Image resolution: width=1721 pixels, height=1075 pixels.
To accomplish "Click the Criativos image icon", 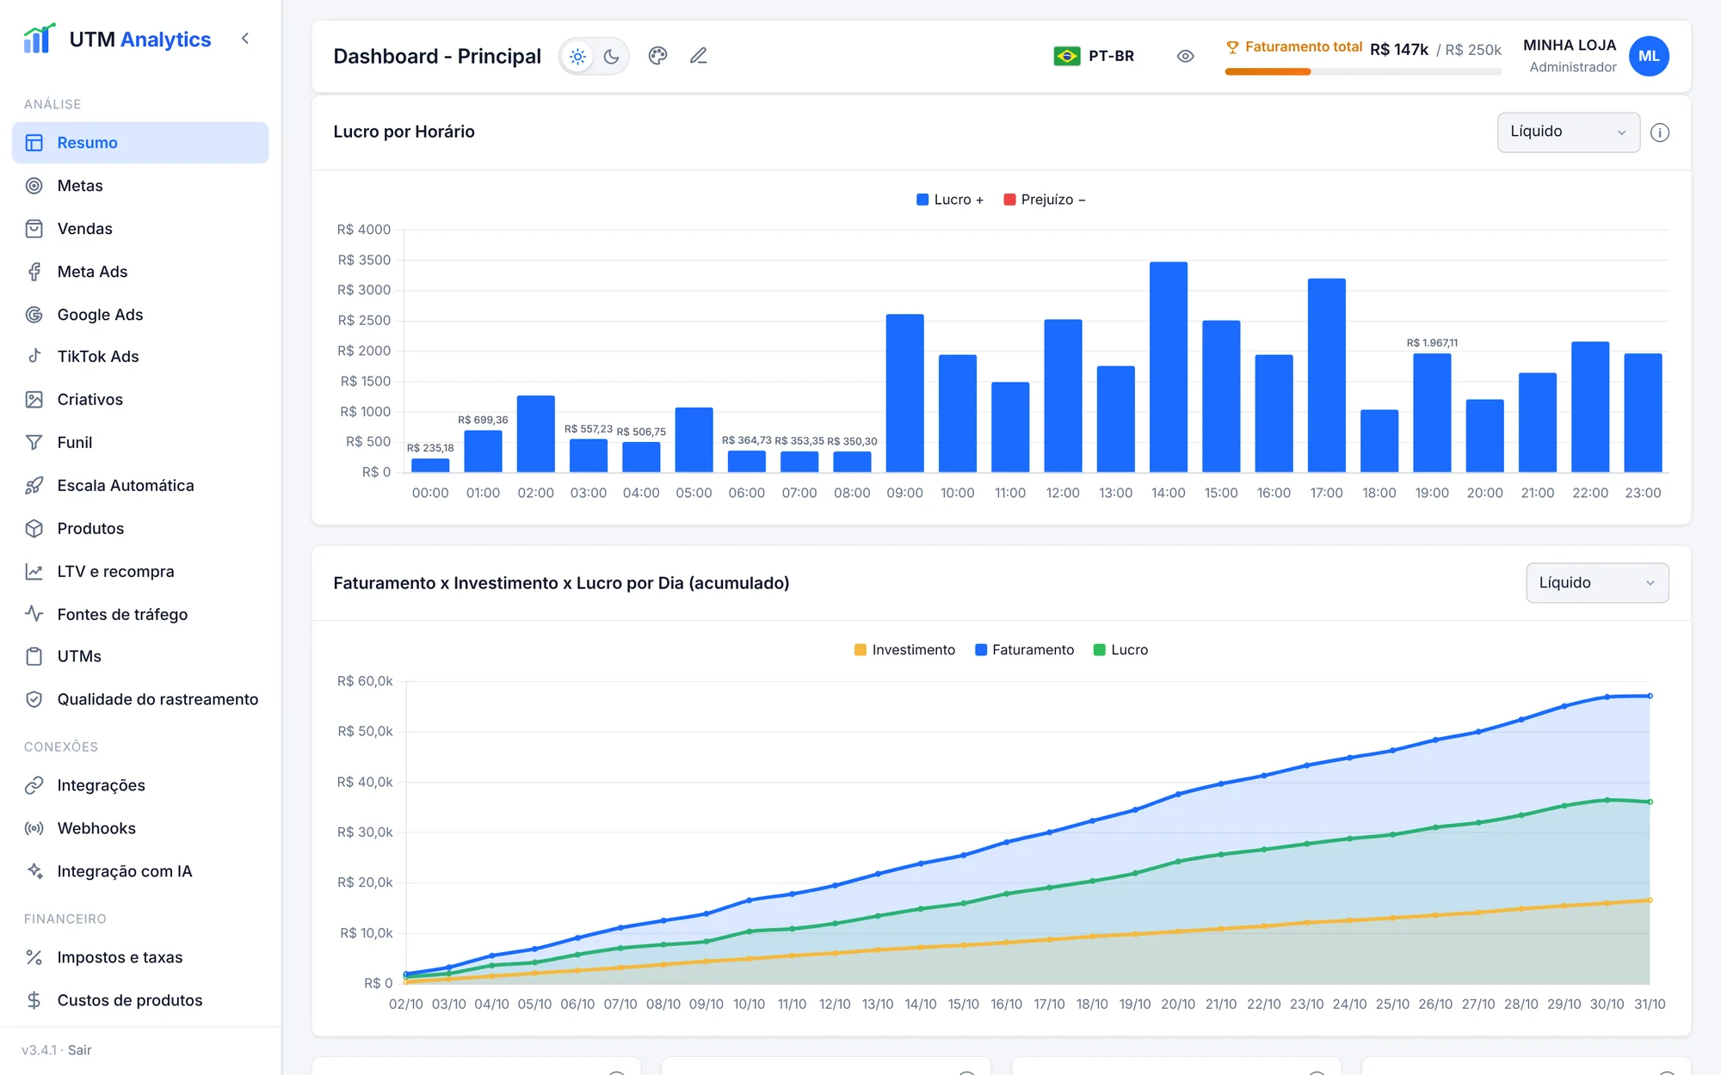I will pos(34,399).
